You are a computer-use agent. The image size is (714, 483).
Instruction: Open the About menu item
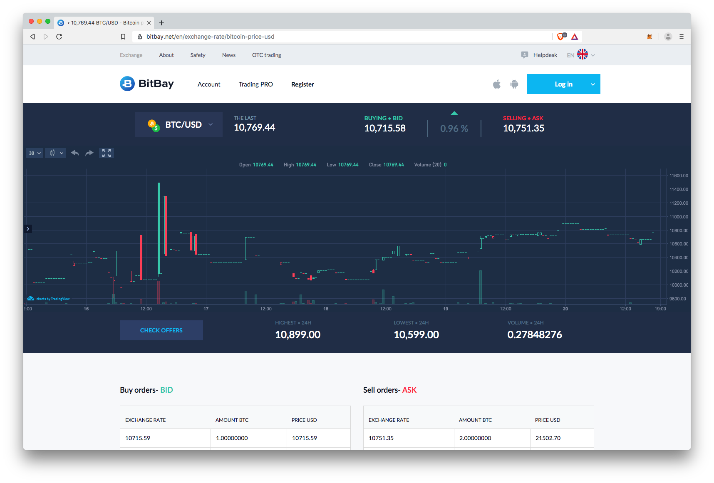pos(166,55)
